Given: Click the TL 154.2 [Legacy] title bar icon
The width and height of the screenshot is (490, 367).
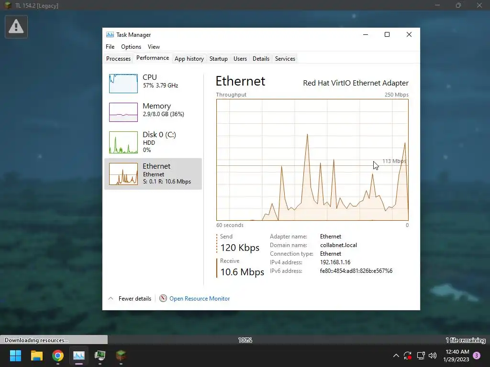Looking at the screenshot, I should pyautogui.click(x=8, y=6).
